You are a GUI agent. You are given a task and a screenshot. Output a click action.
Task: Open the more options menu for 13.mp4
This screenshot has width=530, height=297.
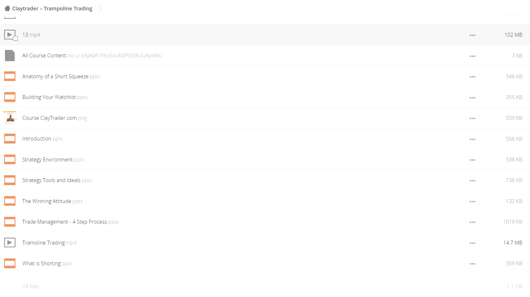tap(472, 35)
